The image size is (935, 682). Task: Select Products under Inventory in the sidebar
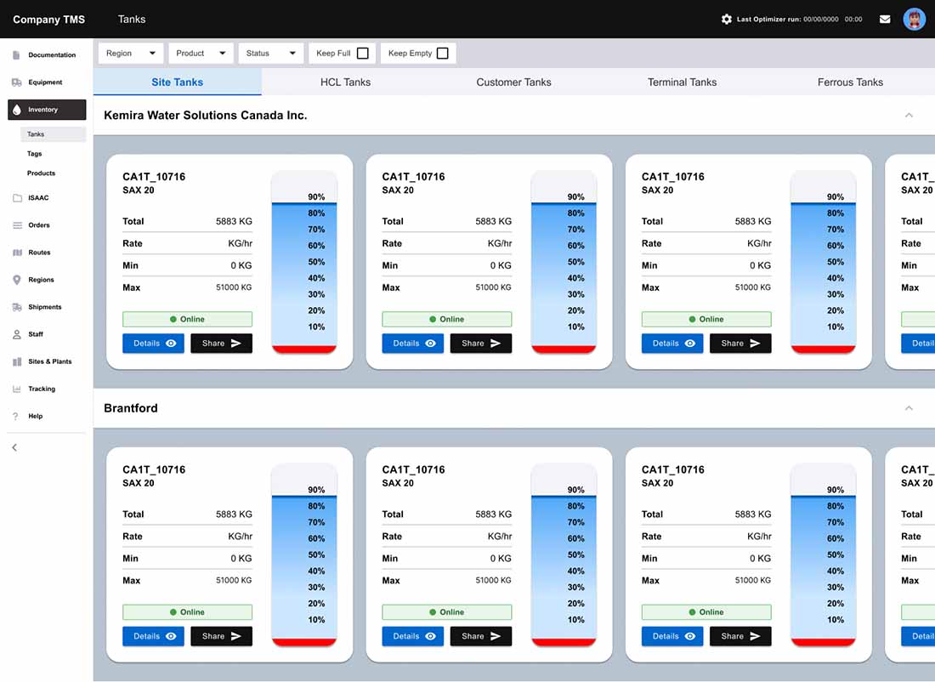tap(41, 173)
